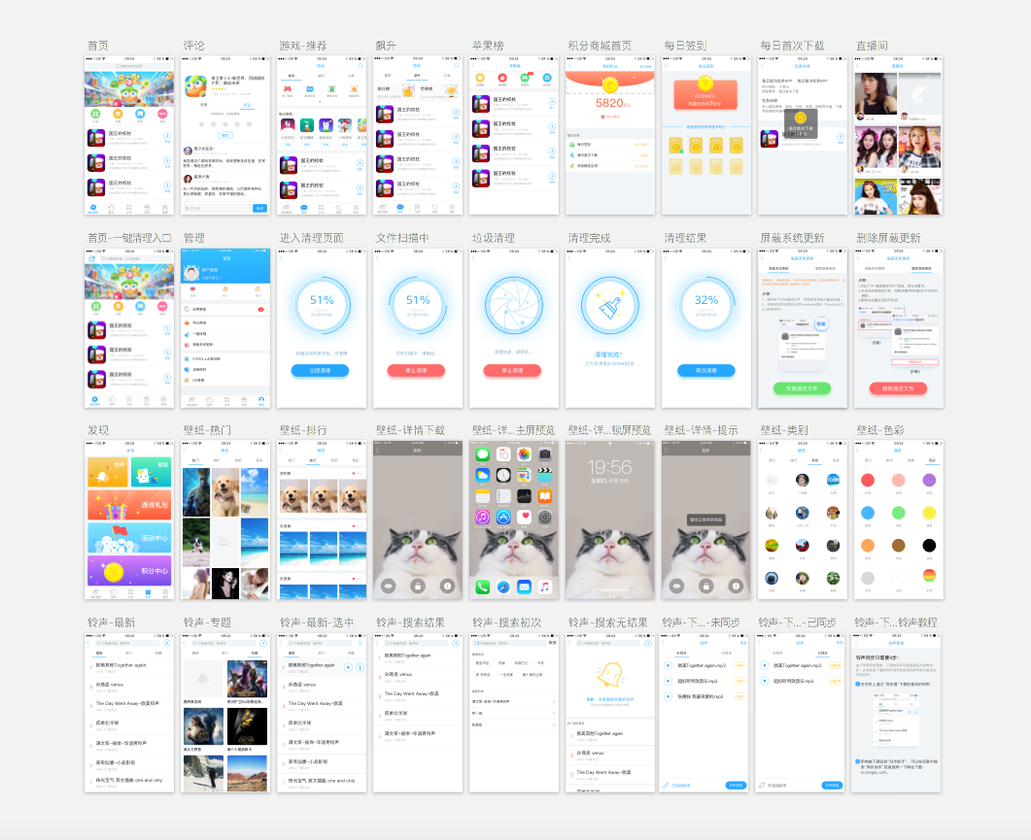The width and height of the screenshot is (1031, 840).
Task: Tap the info icon in 壁纸-详情下载 screen
Action: point(447,585)
